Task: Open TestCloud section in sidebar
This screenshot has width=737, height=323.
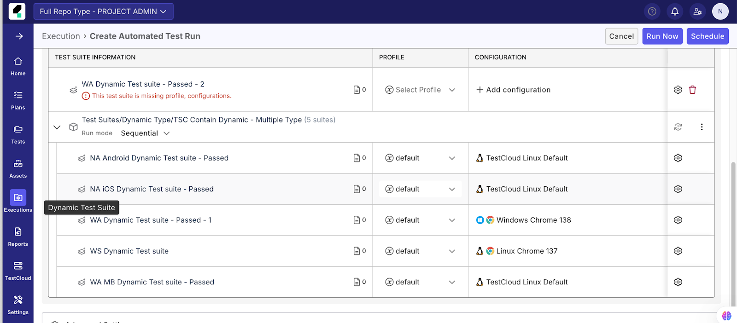Action: tap(18, 271)
